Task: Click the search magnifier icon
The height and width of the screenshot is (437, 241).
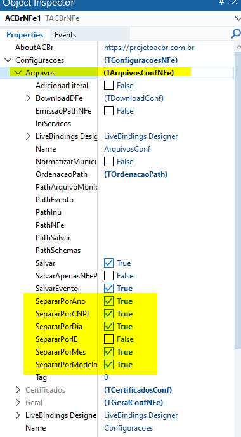Action: [x=235, y=34]
